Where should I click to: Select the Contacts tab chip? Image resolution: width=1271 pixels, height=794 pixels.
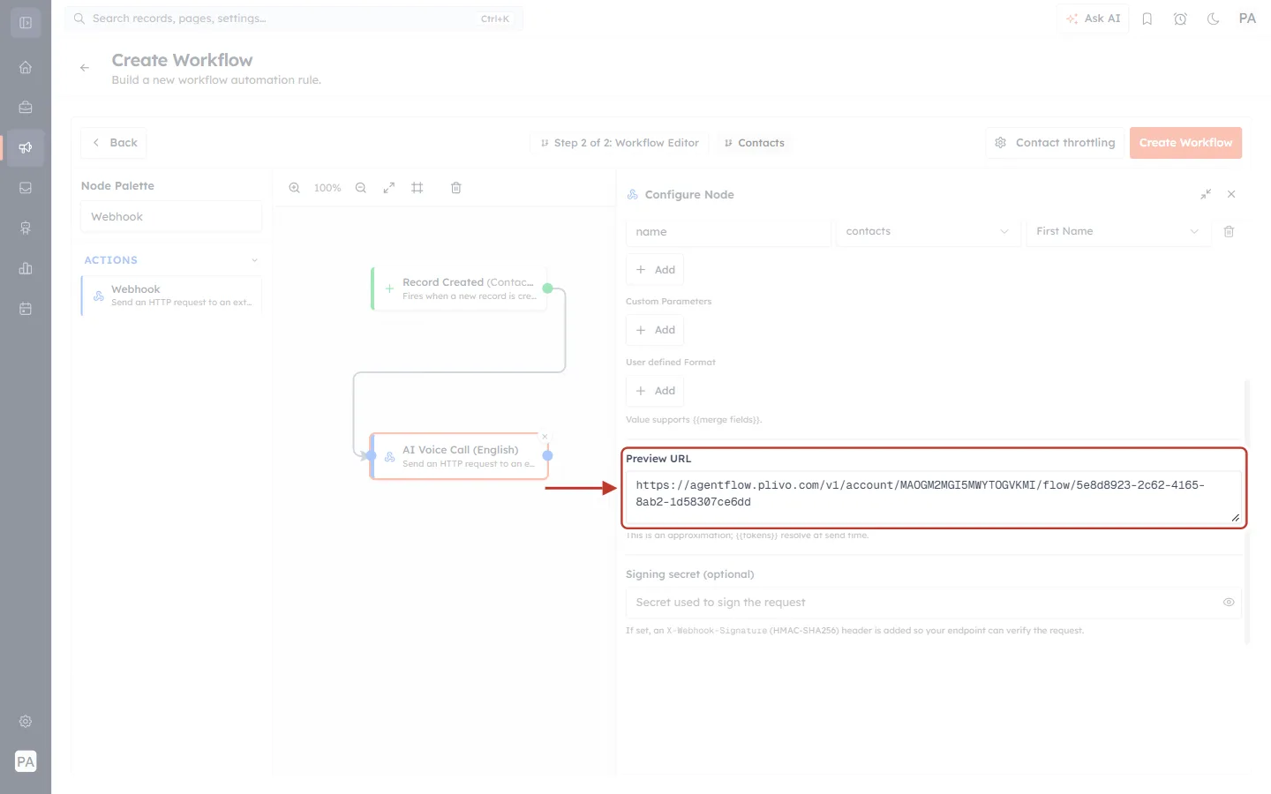(x=755, y=143)
